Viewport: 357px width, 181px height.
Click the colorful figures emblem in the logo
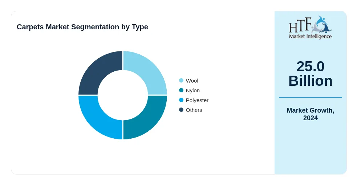pos(321,25)
